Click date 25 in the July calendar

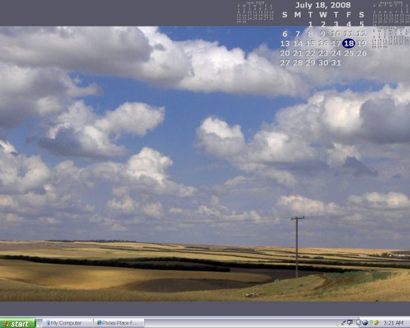pos(348,53)
